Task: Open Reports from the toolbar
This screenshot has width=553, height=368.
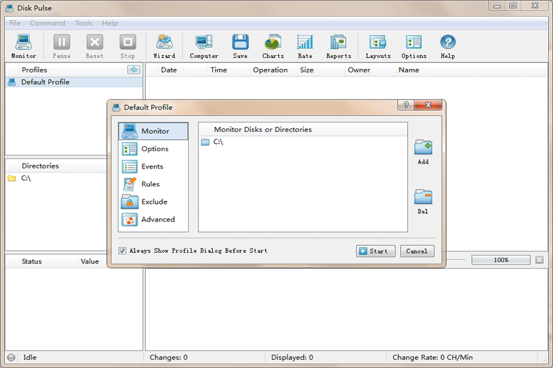Action: pos(339,46)
